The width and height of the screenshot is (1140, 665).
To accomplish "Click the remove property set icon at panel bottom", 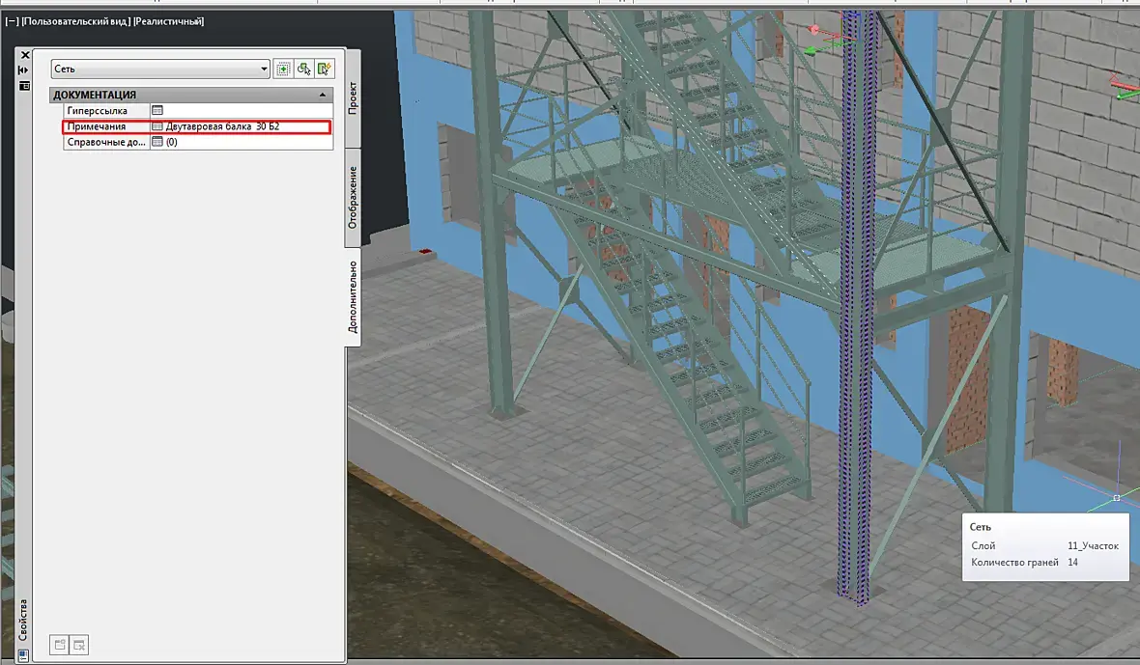I will 79,645.
